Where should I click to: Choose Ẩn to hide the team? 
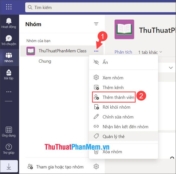coord(123,62)
